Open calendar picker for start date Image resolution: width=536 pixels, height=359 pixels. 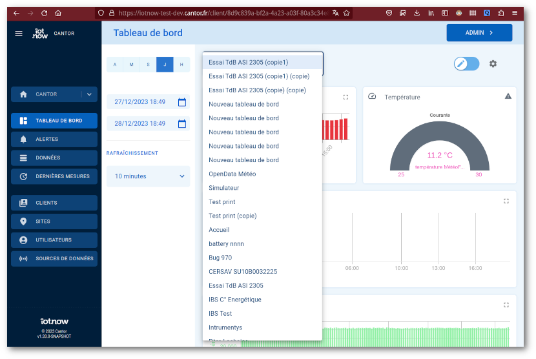click(x=182, y=102)
